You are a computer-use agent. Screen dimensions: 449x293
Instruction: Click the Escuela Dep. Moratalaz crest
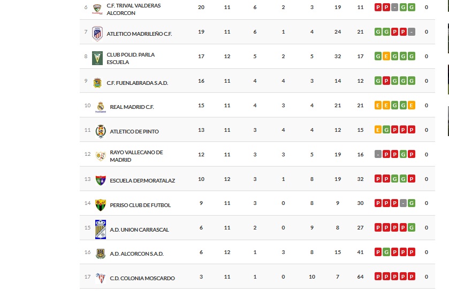pyautogui.click(x=100, y=180)
